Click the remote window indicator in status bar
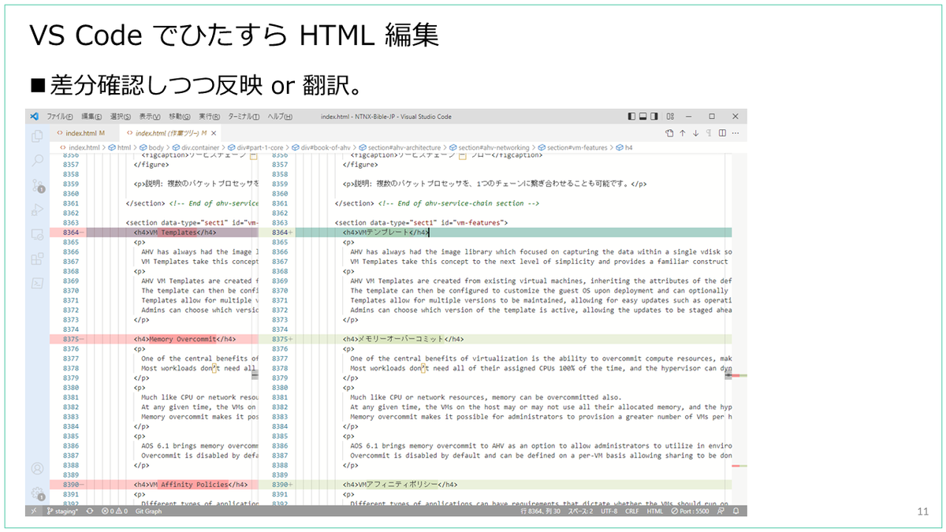This screenshot has width=946, height=532. tap(33, 512)
